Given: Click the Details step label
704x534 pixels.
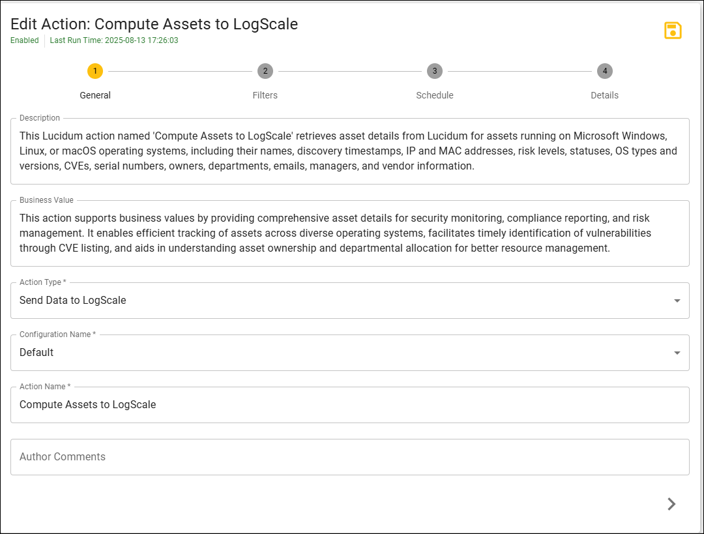Looking at the screenshot, I should (605, 95).
